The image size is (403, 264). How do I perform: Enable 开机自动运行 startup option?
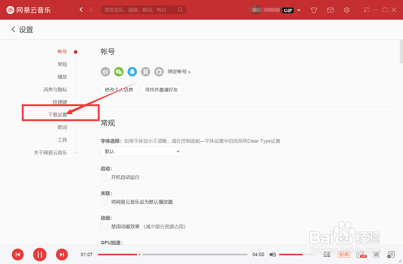point(104,177)
